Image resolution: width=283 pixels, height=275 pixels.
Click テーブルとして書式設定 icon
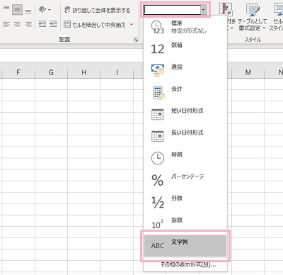point(253,9)
